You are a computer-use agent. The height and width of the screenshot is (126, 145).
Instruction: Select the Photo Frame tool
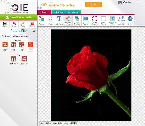tap(103, 20)
